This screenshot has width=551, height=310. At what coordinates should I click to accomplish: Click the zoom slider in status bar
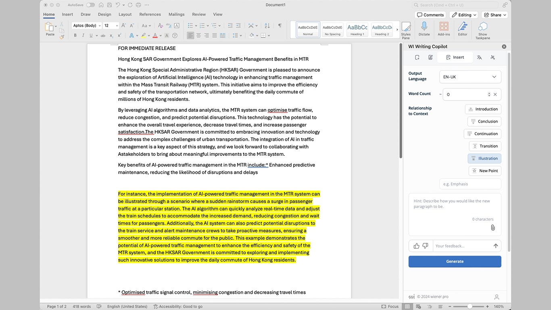click(x=470, y=306)
